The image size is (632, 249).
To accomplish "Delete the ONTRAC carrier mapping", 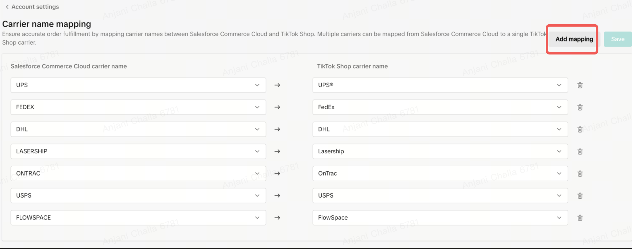I will (580, 174).
